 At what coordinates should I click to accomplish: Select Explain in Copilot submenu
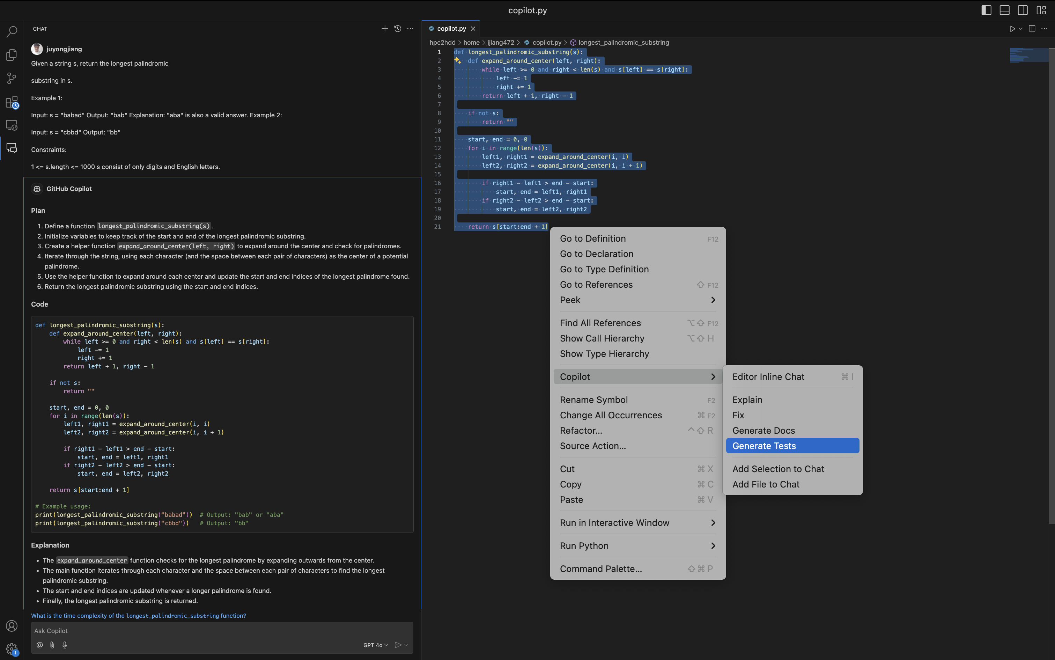click(792, 400)
